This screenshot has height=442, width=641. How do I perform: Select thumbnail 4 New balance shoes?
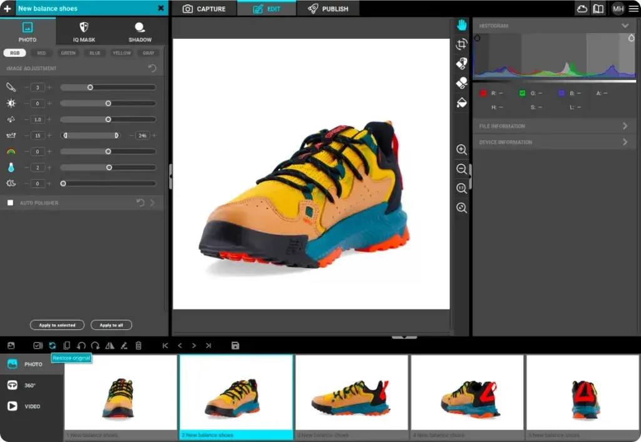click(x=466, y=394)
